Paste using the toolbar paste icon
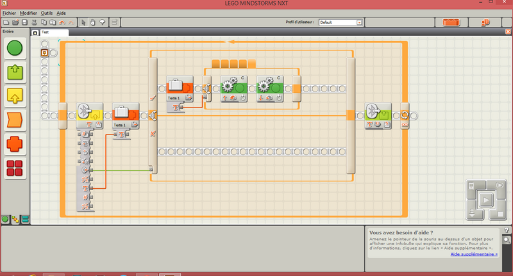The image size is (513, 276). tap(53, 22)
